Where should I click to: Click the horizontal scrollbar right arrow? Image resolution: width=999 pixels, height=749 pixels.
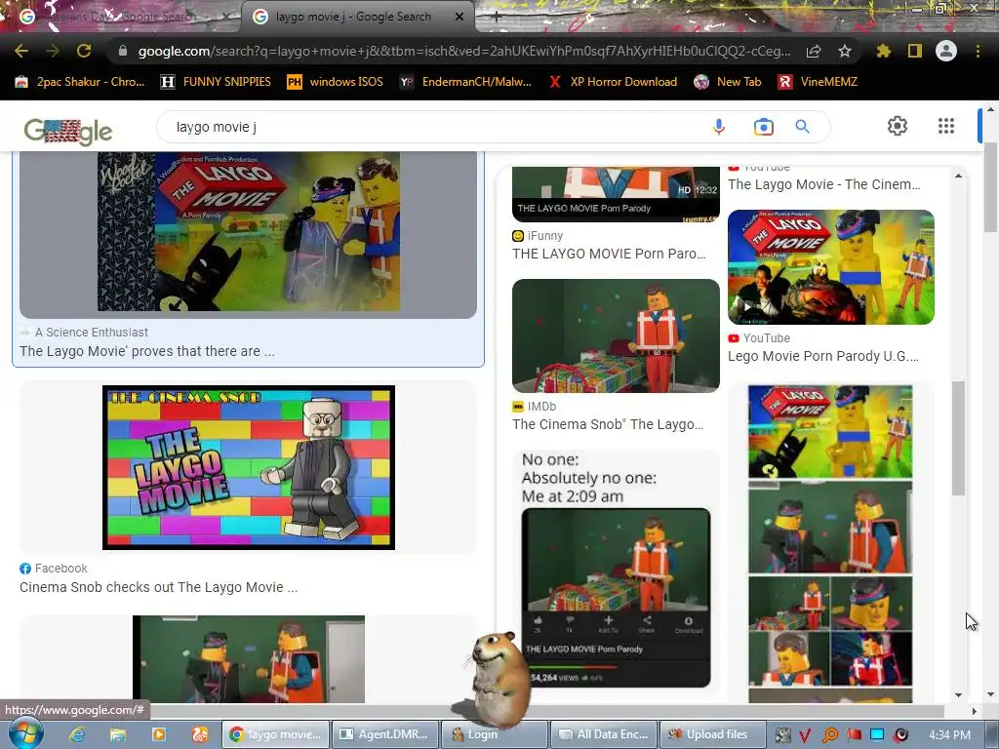point(974,711)
